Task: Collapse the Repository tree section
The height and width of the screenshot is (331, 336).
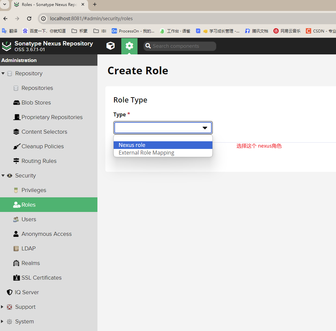Action: click(3, 74)
